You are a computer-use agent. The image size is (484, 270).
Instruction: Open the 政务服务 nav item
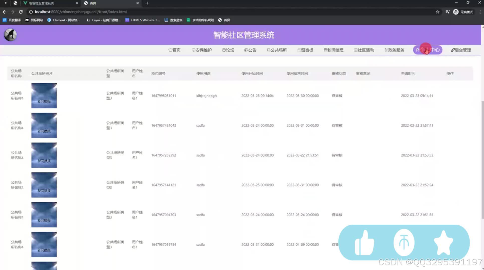[x=394, y=50]
